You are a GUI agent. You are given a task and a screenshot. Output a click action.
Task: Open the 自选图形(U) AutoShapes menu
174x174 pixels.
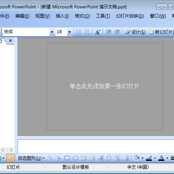[31, 158]
